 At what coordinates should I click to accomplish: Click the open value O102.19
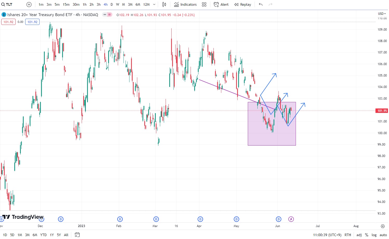click(123, 15)
